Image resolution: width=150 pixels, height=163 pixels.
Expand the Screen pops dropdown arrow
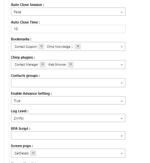click(x=122, y=153)
